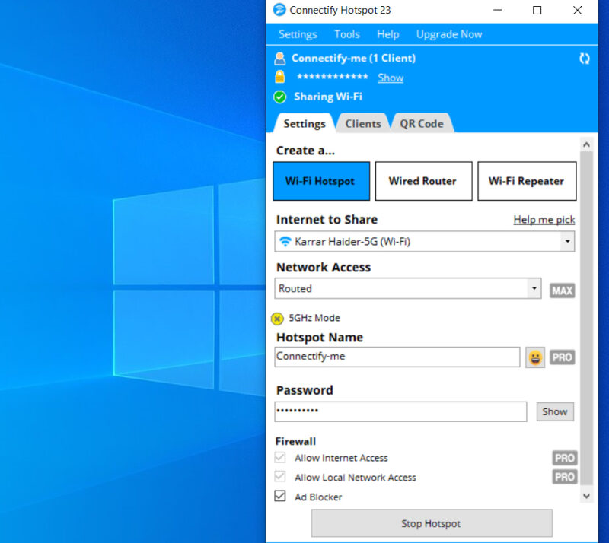Click the PRO badge beside Hotspot Name
Image resolution: width=609 pixels, height=543 pixels.
(562, 357)
